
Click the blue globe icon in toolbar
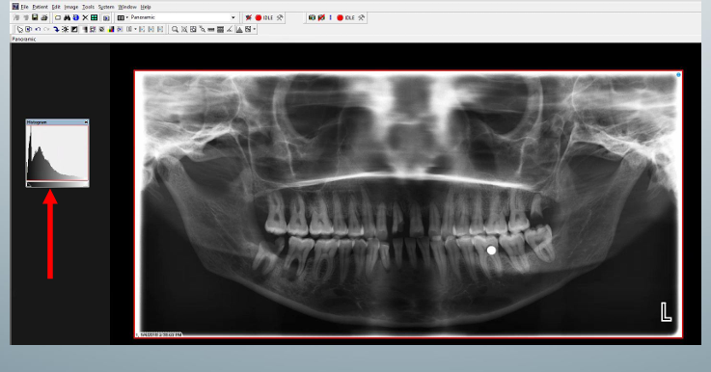pyautogui.click(x=75, y=17)
